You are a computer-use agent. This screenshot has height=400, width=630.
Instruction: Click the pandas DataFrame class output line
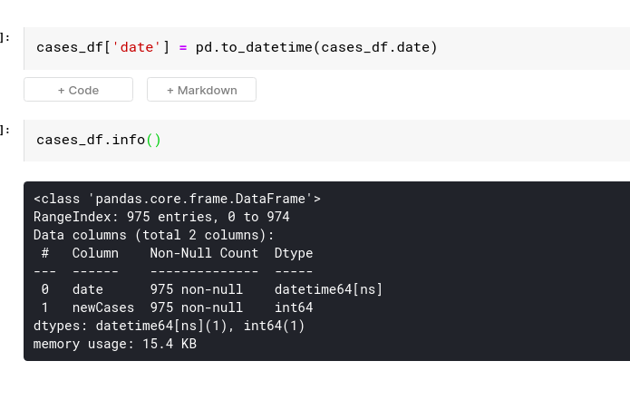click(x=177, y=199)
